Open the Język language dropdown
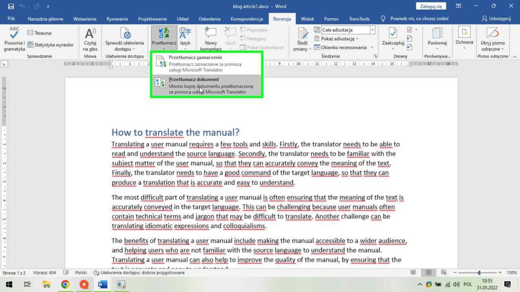 click(185, 38)
